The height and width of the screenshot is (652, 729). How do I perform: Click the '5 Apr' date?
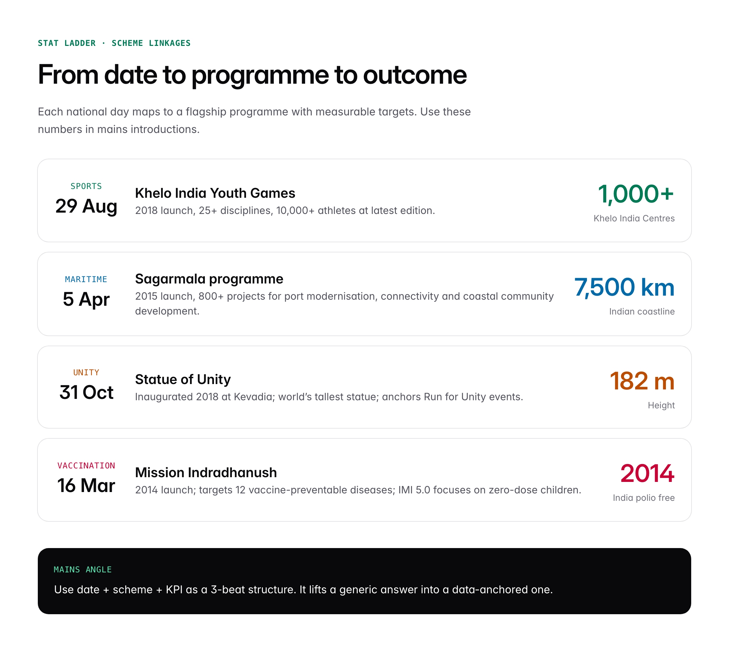click(x=86, y=299)
